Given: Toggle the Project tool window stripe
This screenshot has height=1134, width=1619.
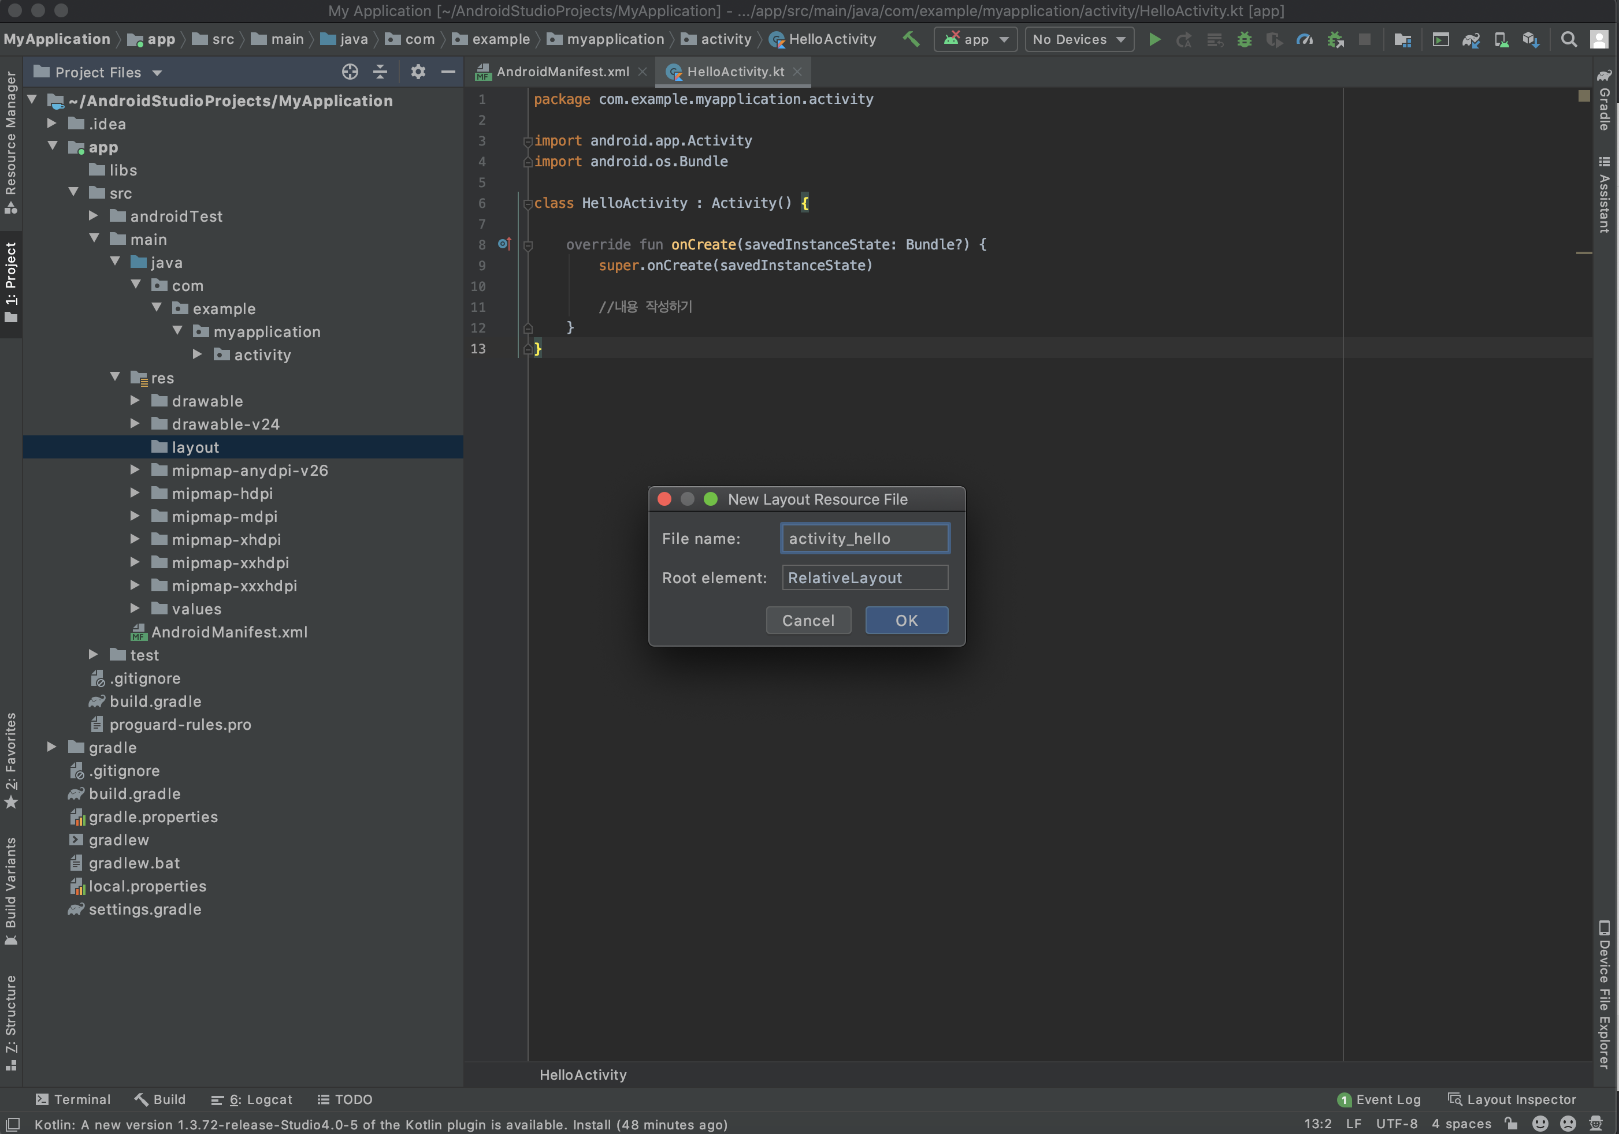Looking at the screenshot, I should tap(10, 282).
